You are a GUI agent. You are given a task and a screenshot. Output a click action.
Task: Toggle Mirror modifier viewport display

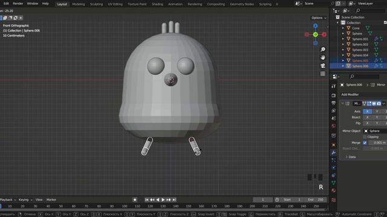point(374,104)
